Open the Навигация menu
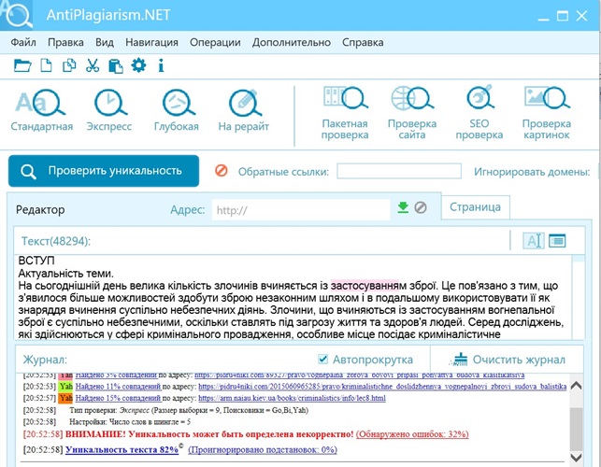Screen dimensions: 601x467 pyautogui.click(x=151, y=42)
